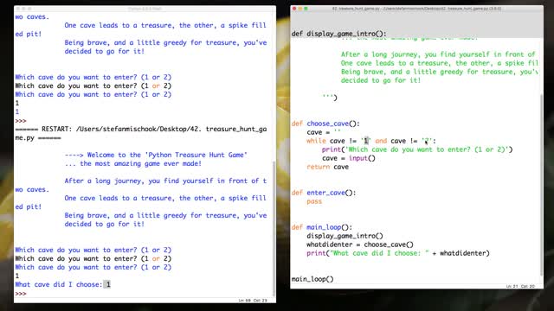
Task: Click 'Welcome to the Python Treasure Hunt Game' in shell
Action: (156, 155)
